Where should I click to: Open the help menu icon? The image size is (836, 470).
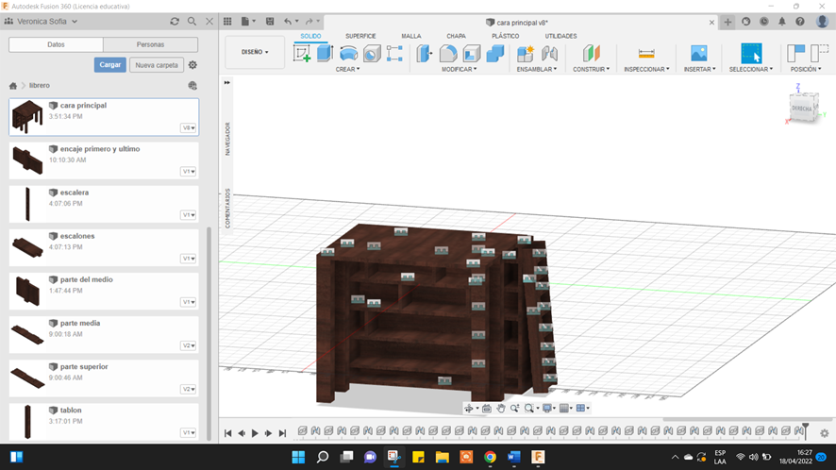point(800,22)
